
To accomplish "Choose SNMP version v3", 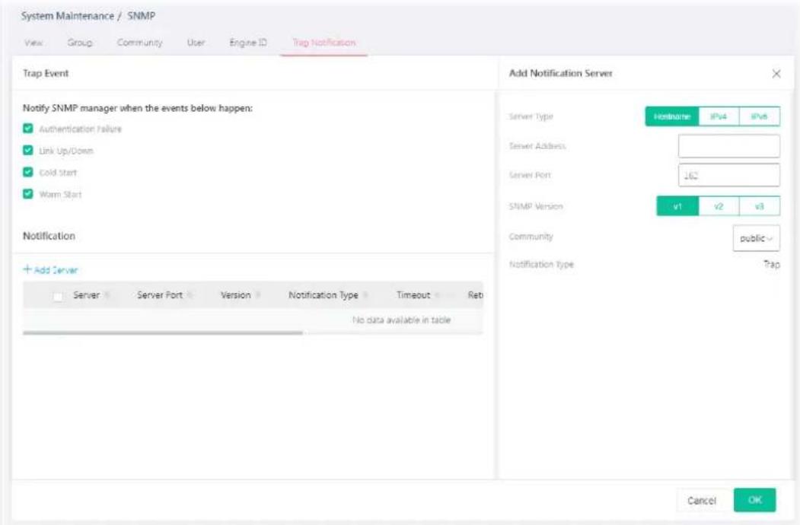I will pyautogui.click(x=759, y=206).
